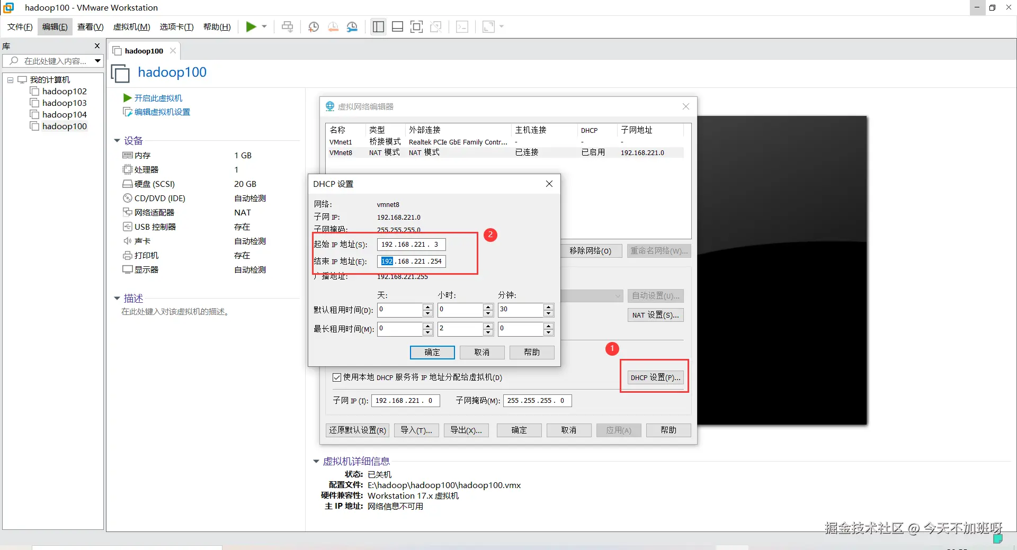Click the 硬盘 (SCSI) device icon
Screen dimensions: 1017x550
(128, 184)
